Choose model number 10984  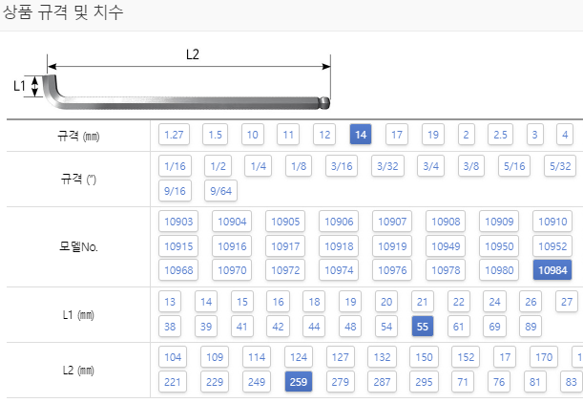click(x=552, y=270)
